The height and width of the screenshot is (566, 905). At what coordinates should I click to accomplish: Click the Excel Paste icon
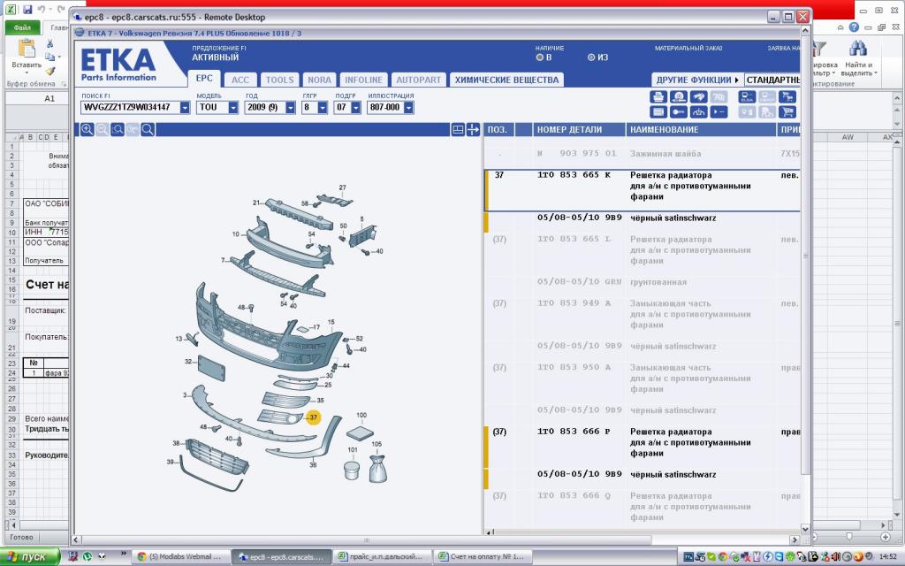click(x=27, y=49)
